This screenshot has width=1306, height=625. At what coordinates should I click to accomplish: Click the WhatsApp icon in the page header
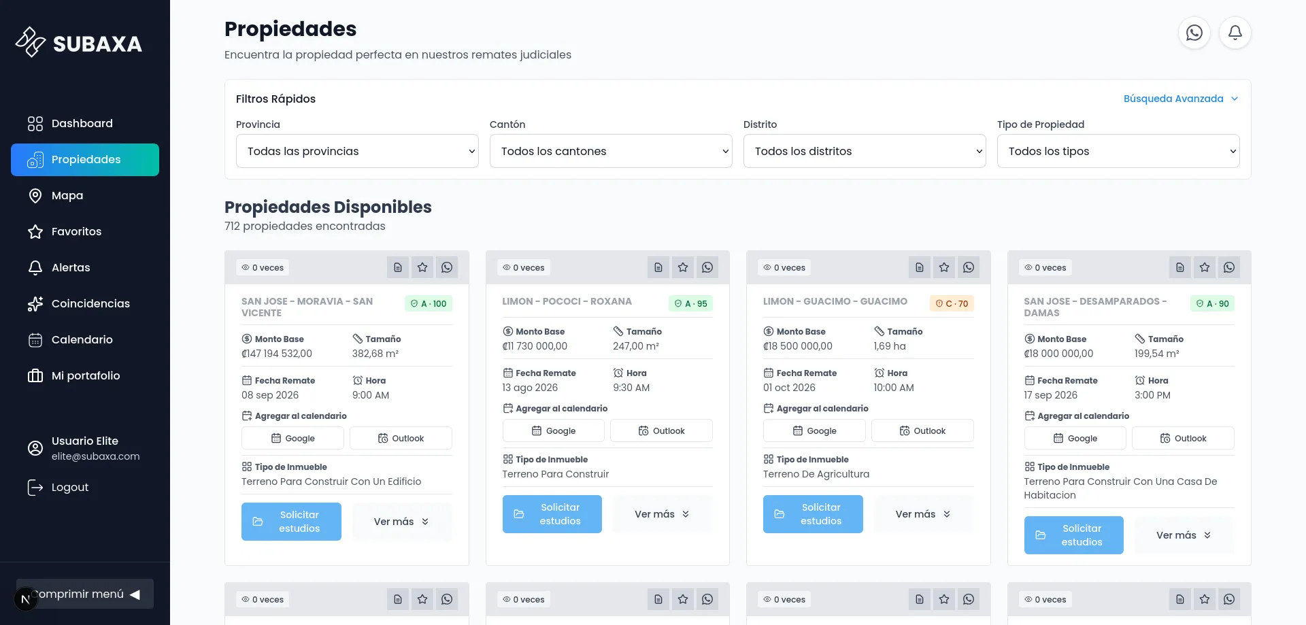pyautogui.click(x=1194, y=33)
